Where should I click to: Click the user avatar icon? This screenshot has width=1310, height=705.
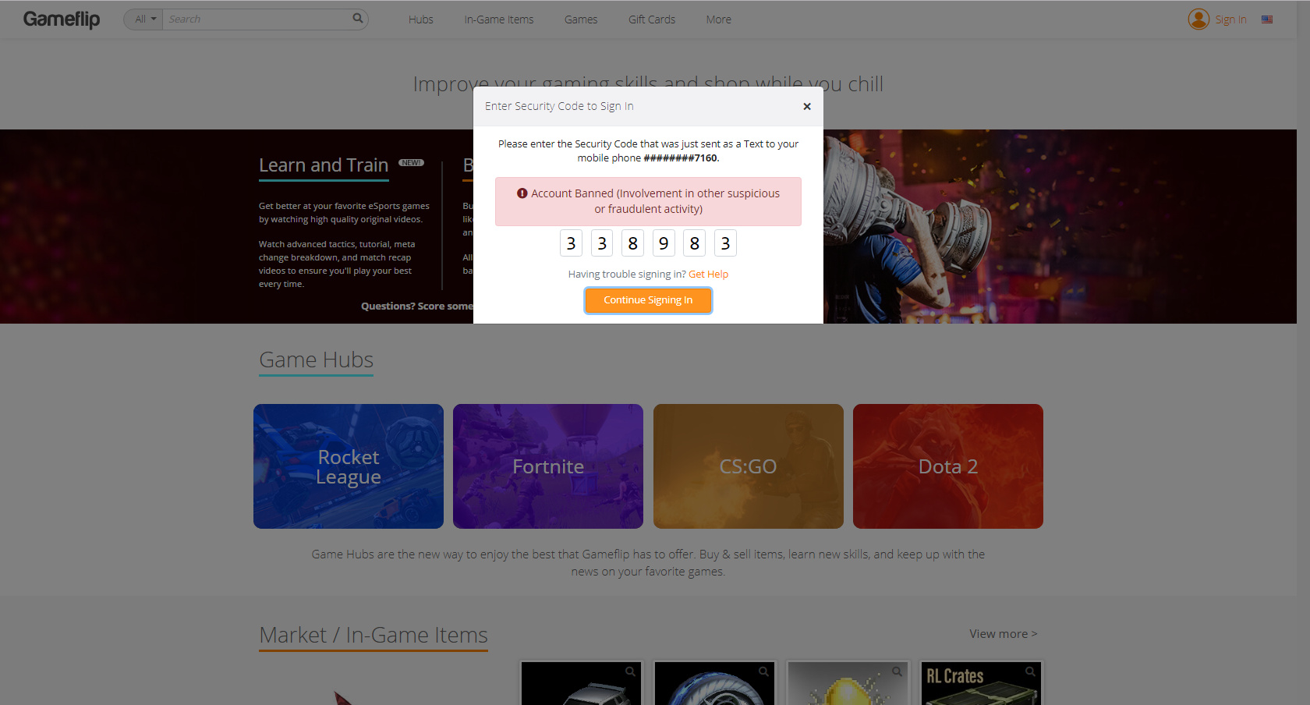[x=1198, y=19]
